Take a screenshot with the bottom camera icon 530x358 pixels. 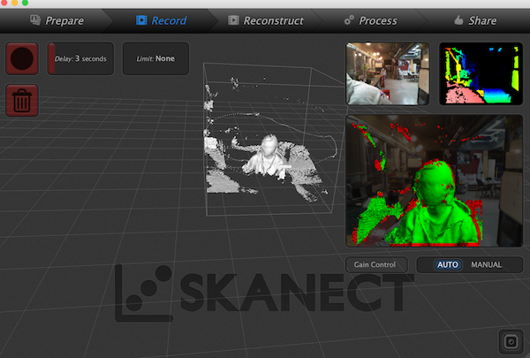tap(511, 341)
